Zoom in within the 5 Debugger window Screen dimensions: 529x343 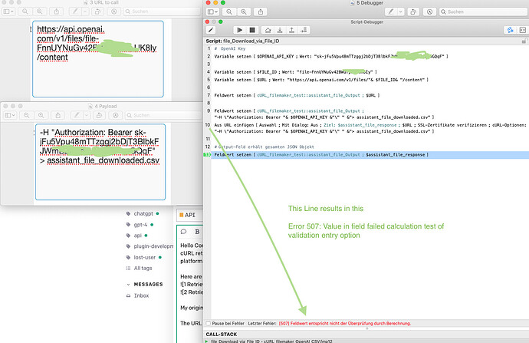tap(244, 12)
